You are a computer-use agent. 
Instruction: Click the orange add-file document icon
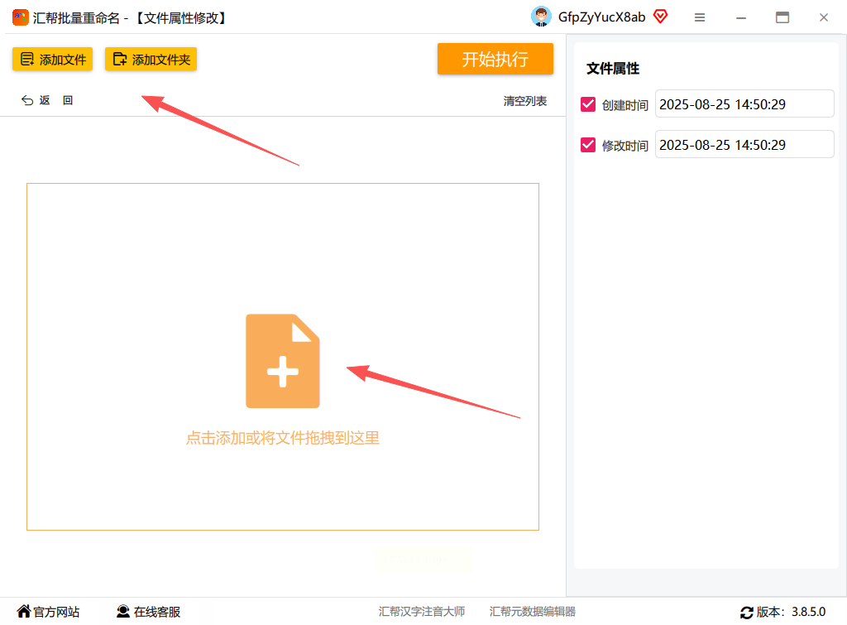(x=283, y=361)
